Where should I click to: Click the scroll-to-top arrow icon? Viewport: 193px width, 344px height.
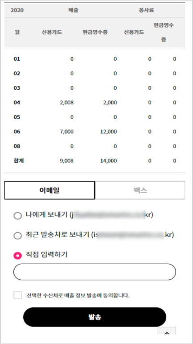click(167, 331)
